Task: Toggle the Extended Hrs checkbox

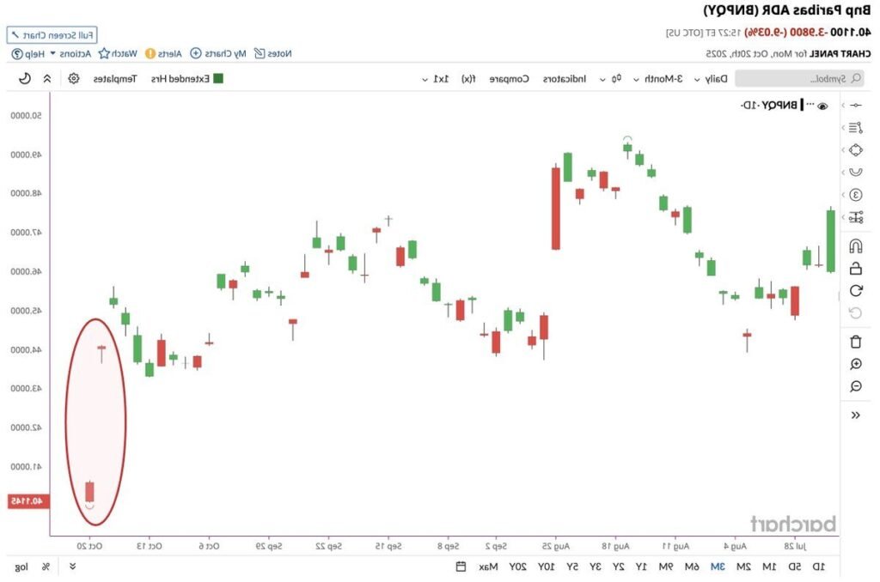Action: tap(218, 79)
